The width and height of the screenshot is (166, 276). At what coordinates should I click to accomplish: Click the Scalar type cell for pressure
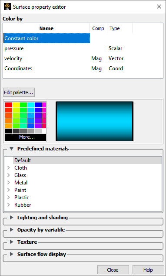(116, 48)
